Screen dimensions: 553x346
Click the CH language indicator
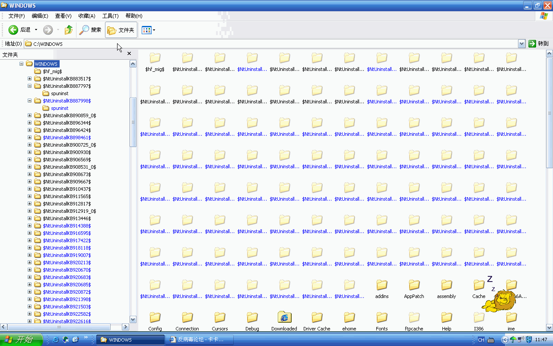(x=481, y=340)
